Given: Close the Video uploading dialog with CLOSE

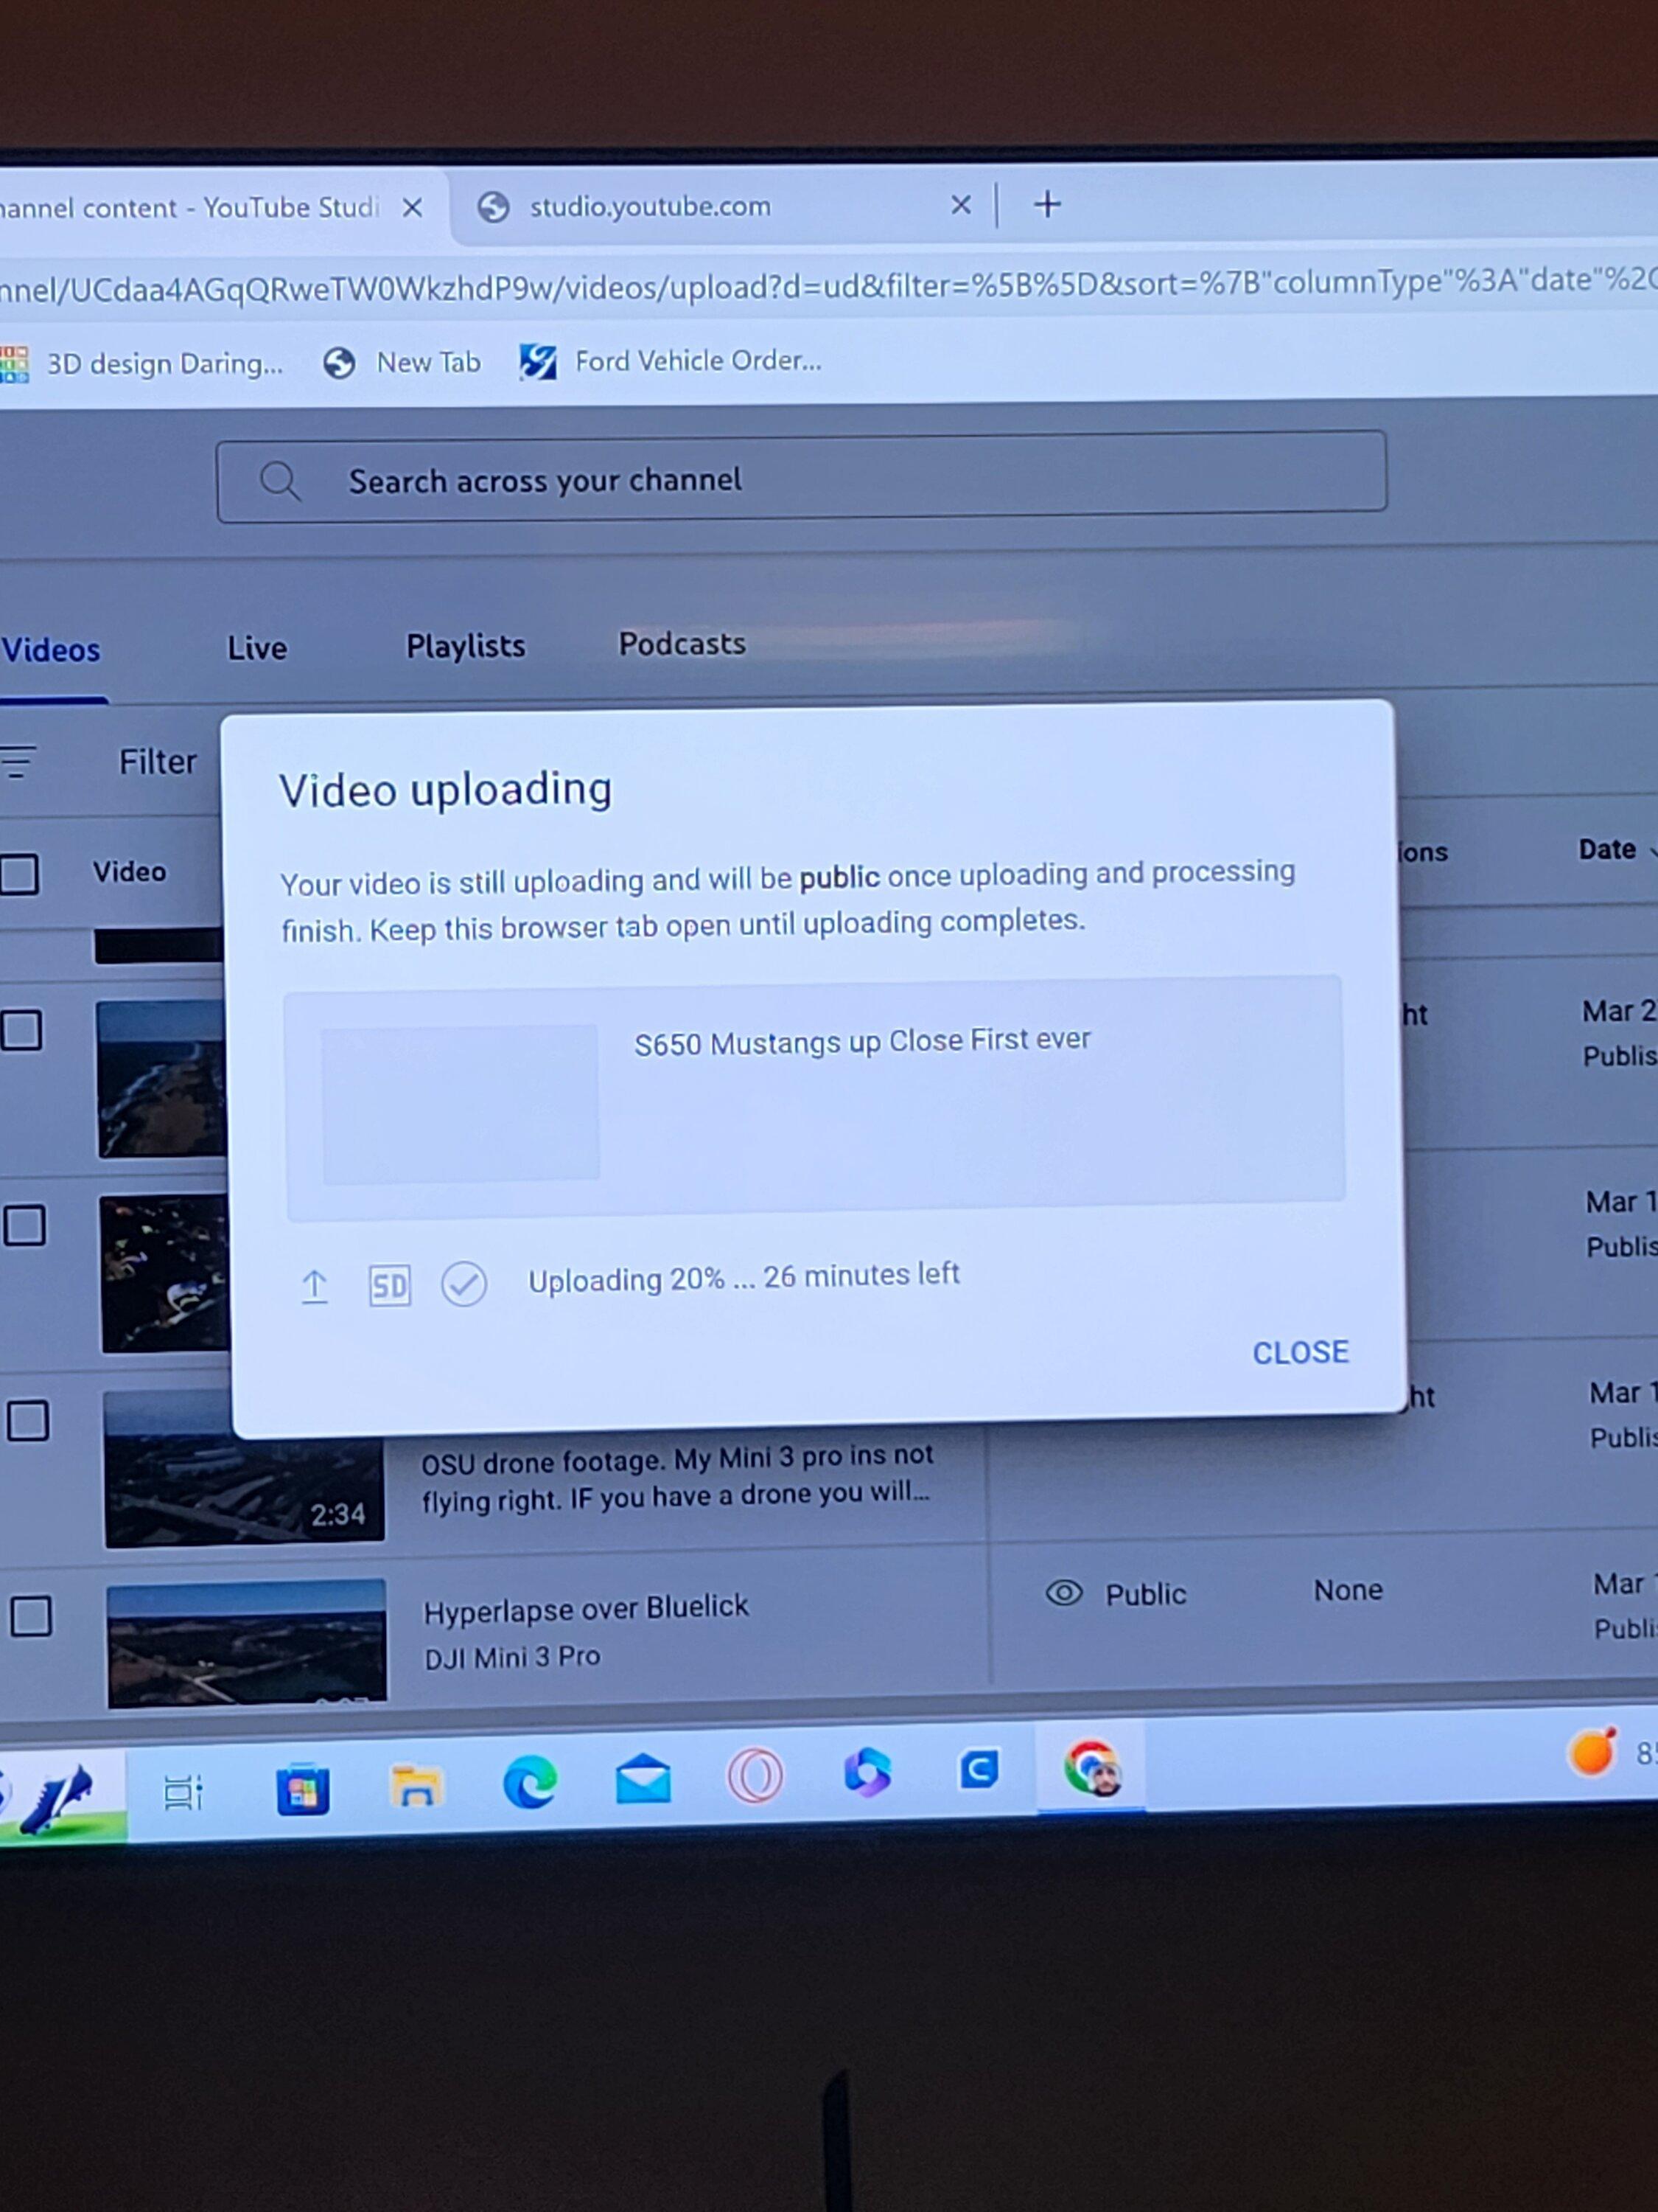Looking at the screenshot, I should pyautogui.click(x=1300, y=1352).
